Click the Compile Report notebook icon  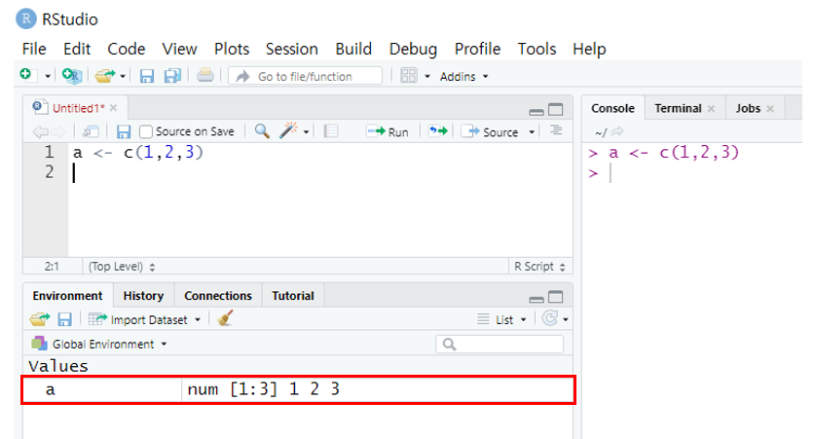[330, 130]
